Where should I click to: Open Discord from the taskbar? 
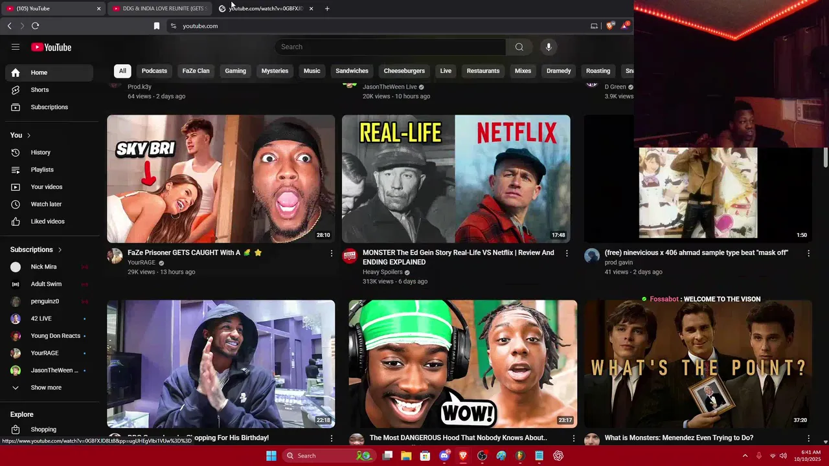(x=444, y=456)
